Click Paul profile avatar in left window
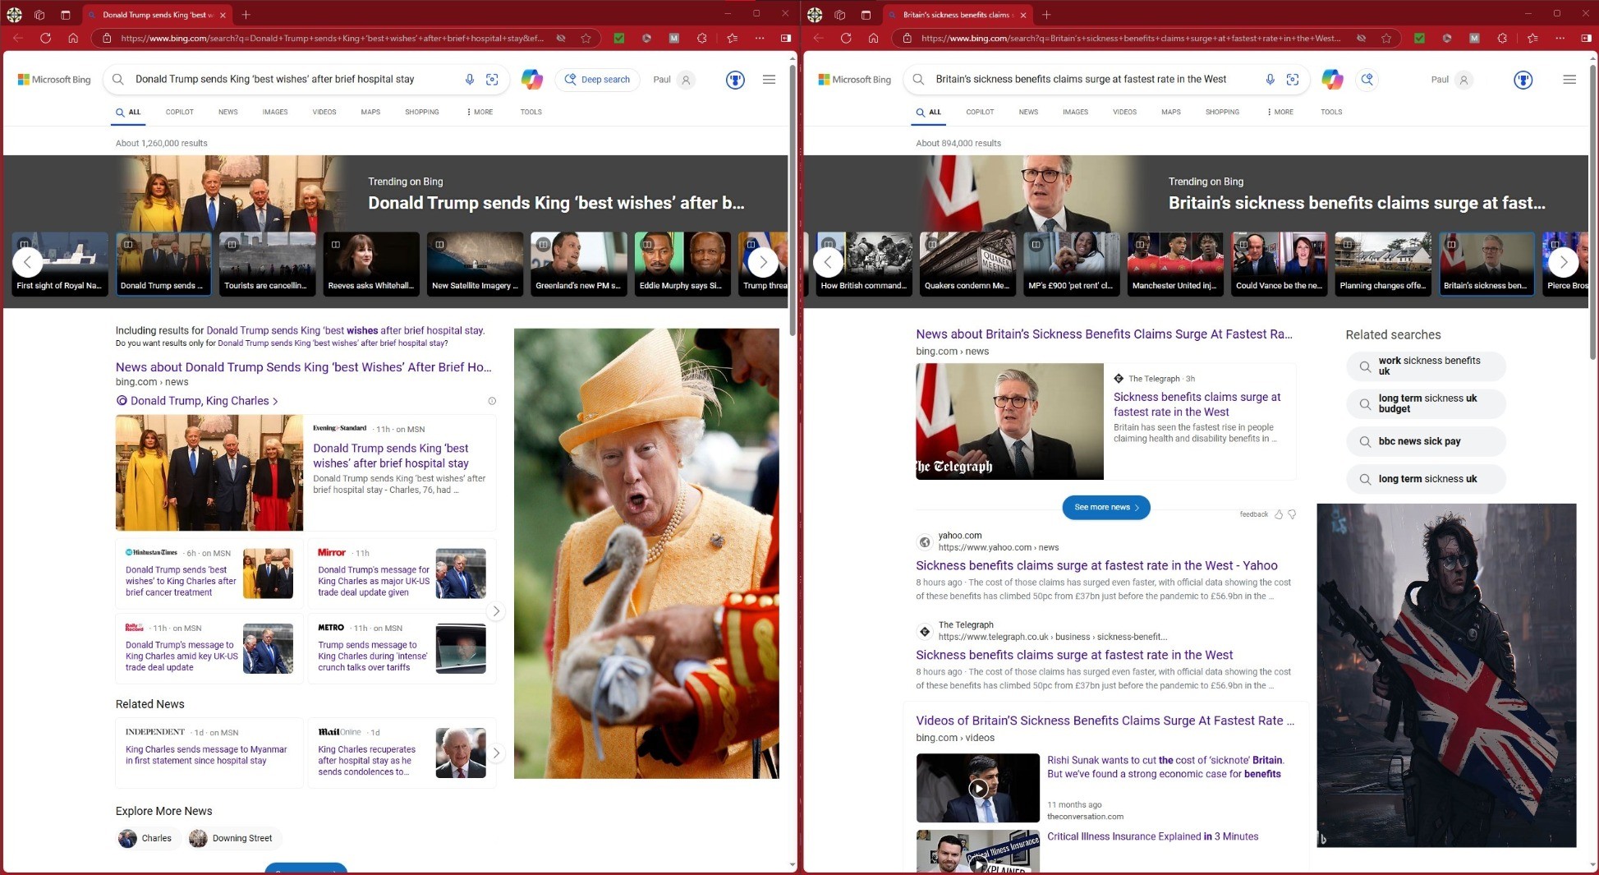Image resolution: width=1599 pixels, height=875 pixels. pos(687,80)
